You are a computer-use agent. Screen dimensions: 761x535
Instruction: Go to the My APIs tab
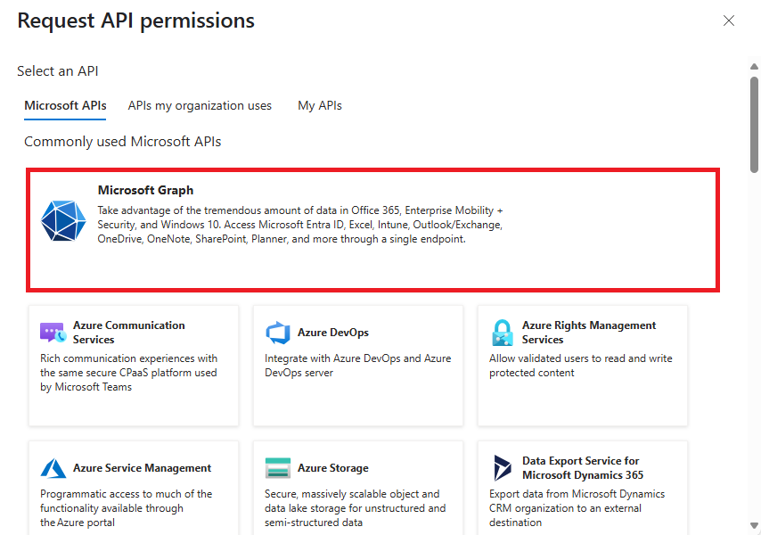click(x=320, y=105)
